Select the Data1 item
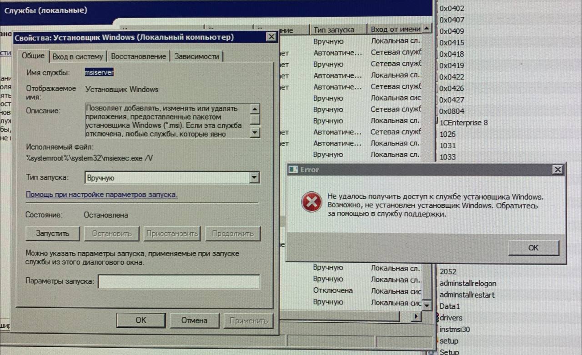 coord(450,306)
